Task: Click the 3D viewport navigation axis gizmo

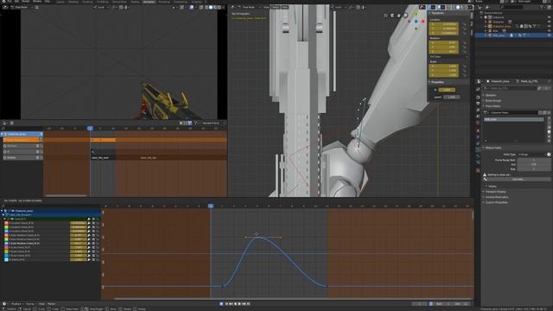Action: [x=416, y=21]
